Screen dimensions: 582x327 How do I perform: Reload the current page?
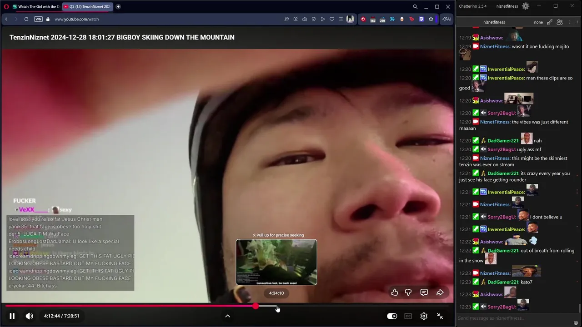click(x=26, y=19)
